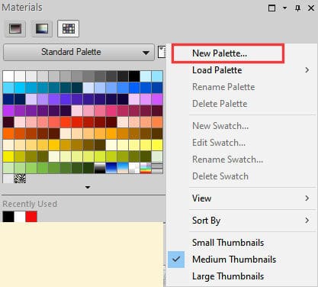Enable Small Thumbnails option
318x287 pixels.
coord(228,243)
